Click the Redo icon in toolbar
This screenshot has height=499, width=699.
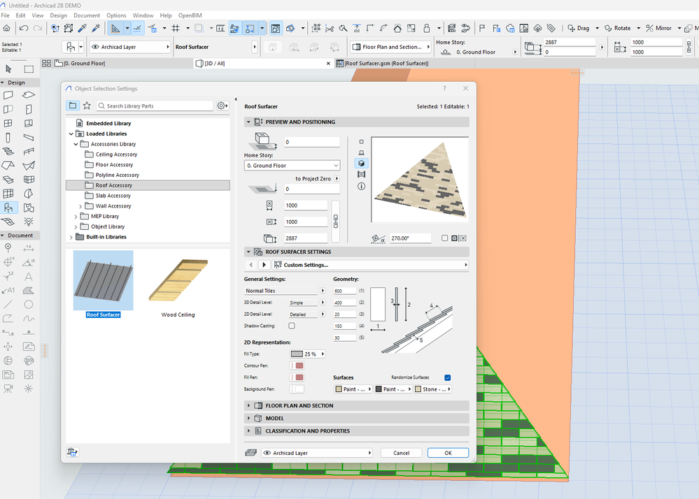[x=38, y=29]
